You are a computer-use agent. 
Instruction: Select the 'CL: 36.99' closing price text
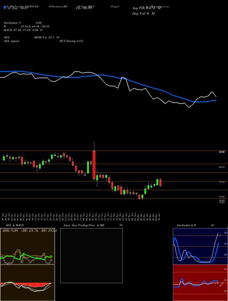pos(83,9)
